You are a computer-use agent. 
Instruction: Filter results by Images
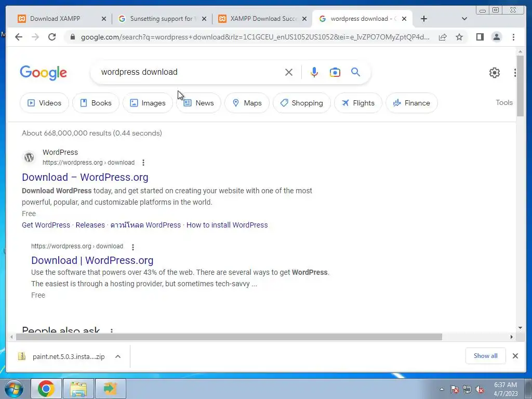click(148, 103)
